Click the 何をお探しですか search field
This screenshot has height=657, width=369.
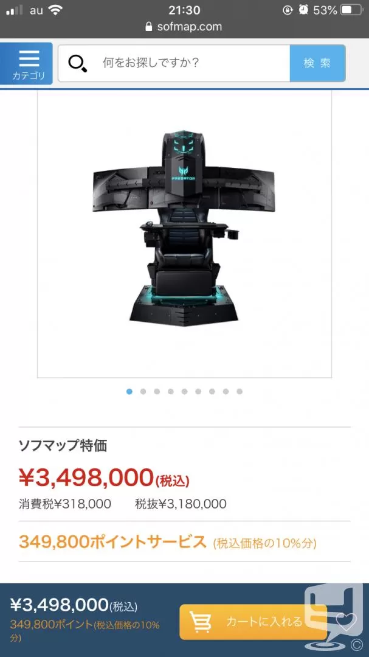coord(174,63)
